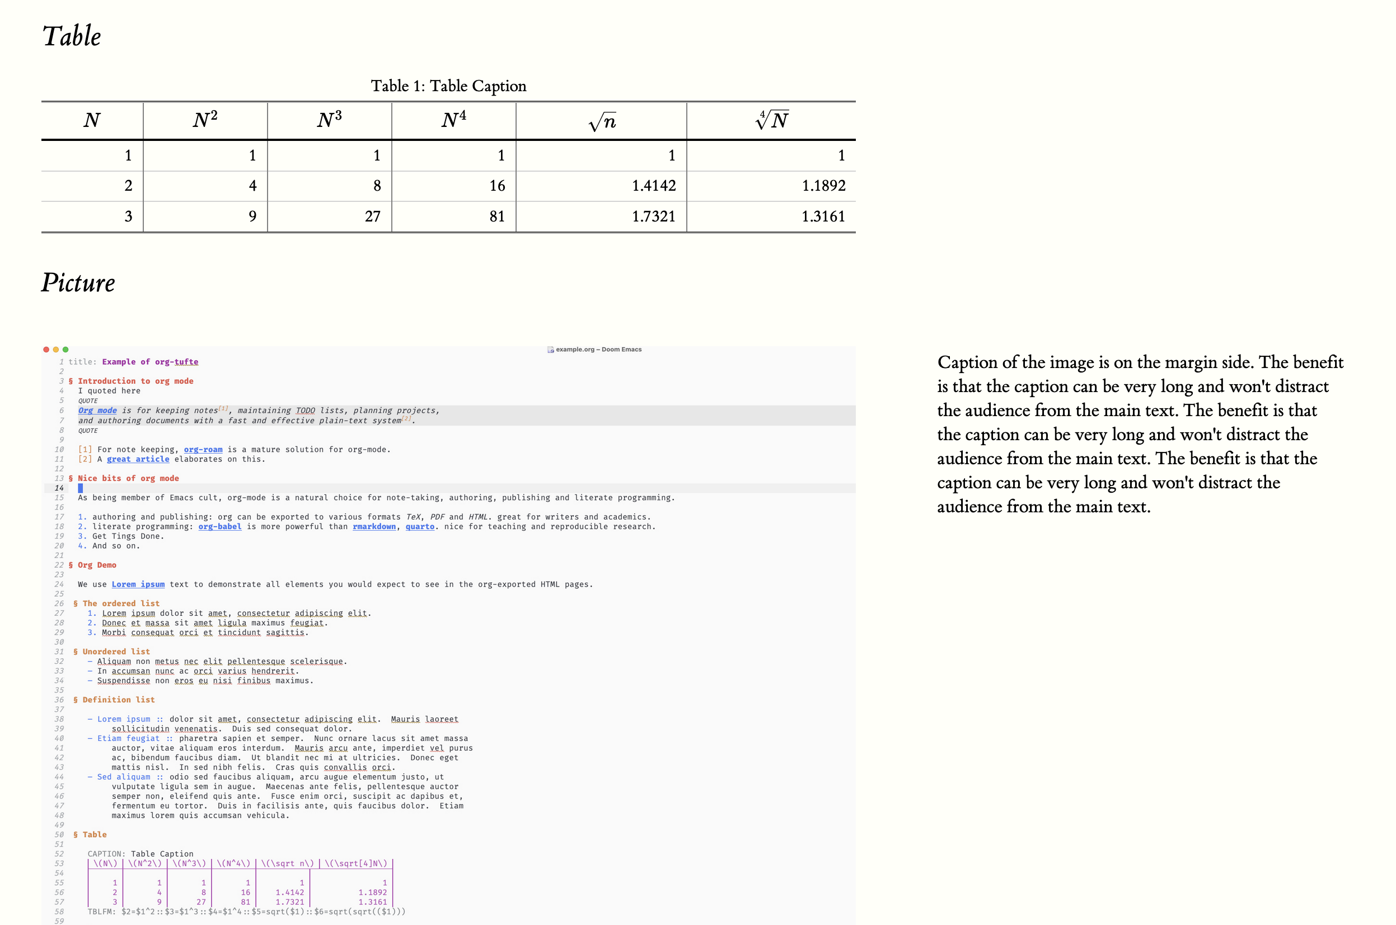
Task: Click the '\(\sqrt[4]N\)' header cell in Emacs
Action: (356, 863)
